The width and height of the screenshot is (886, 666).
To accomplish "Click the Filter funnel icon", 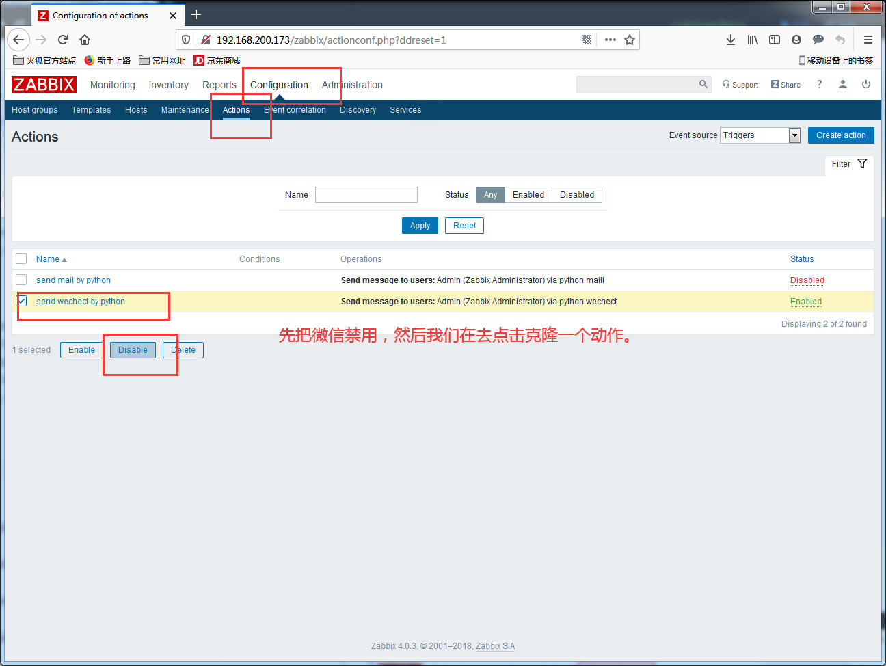I will point(862,163).
